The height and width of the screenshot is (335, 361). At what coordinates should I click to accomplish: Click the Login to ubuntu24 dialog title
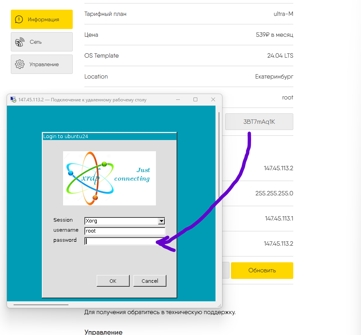click(66, 136)
